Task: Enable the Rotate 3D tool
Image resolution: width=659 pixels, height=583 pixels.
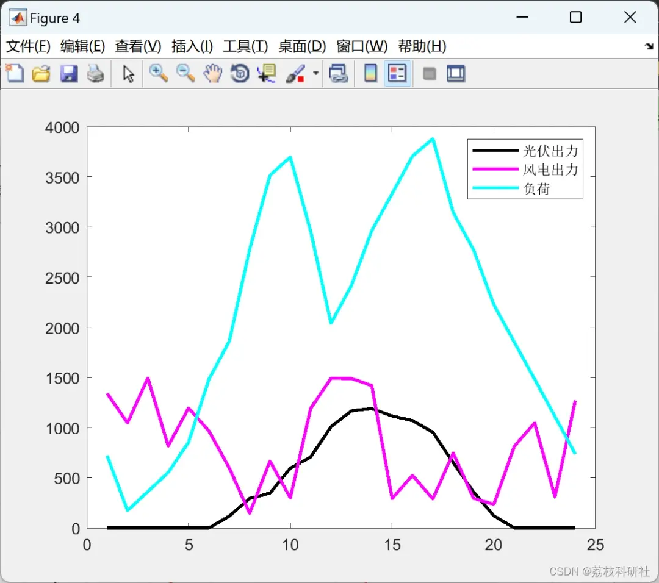Action: coord(240,74)
